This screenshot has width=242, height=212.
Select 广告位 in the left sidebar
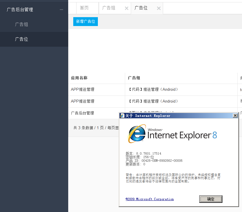tap(21, 39)
